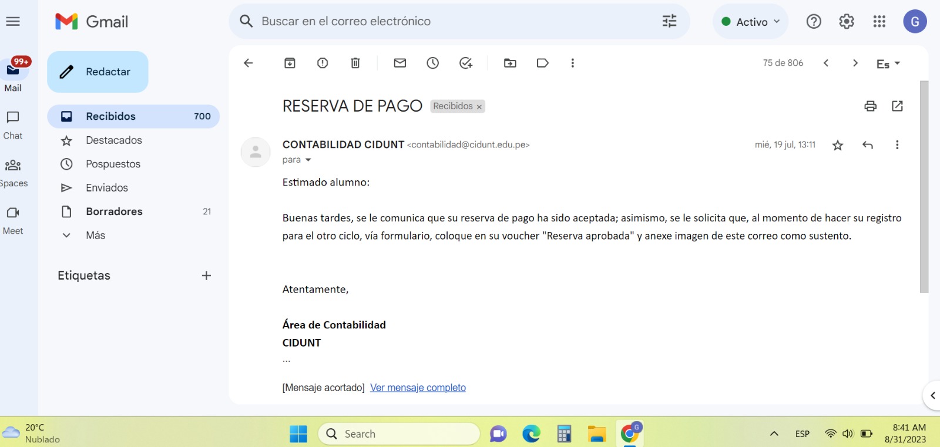This screenshot has width=940, height=447.
Task: Open the Ver mensaje completo link
Action: pyautogui.click(x=418, y=388)
